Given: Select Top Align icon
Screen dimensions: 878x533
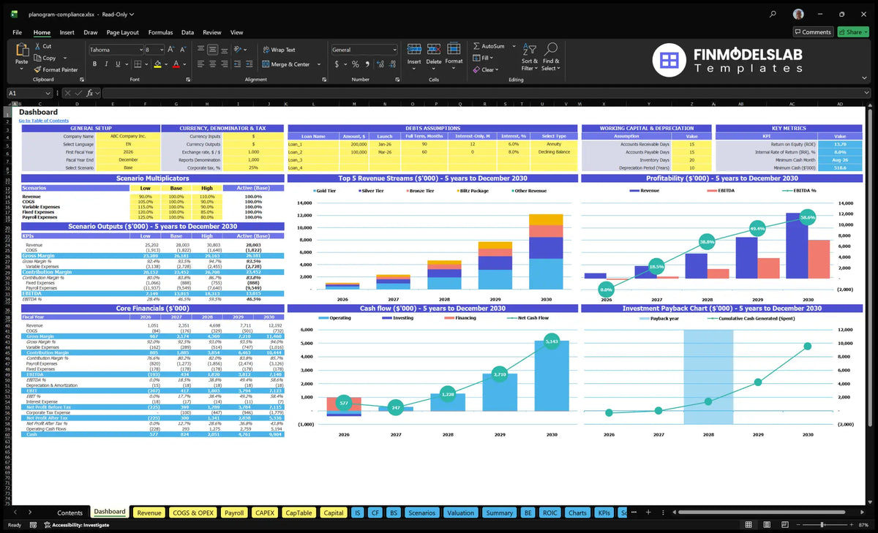Looking at the screenshot, I should click(x=200, y=50).
